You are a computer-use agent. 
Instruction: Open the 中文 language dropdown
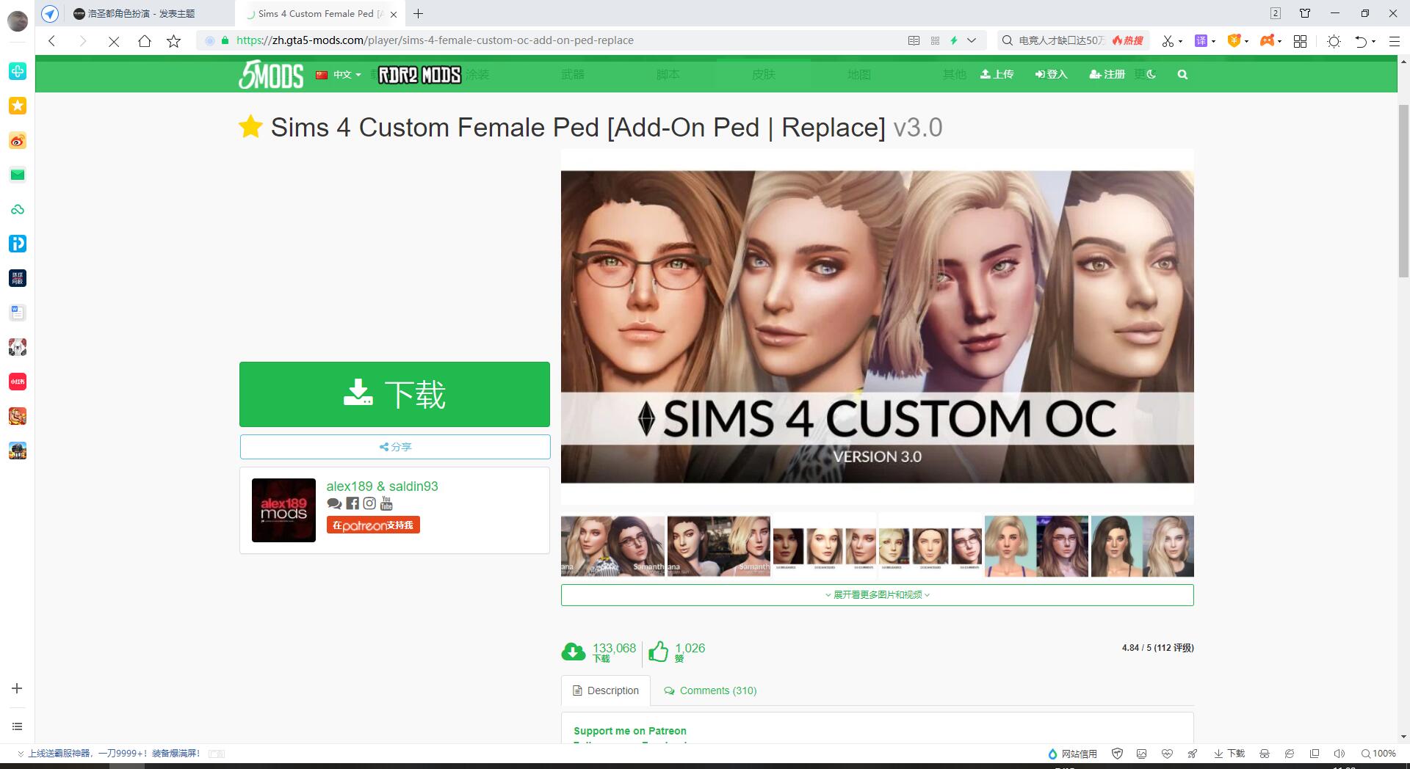pyautogui.click(x=339, y=74)
